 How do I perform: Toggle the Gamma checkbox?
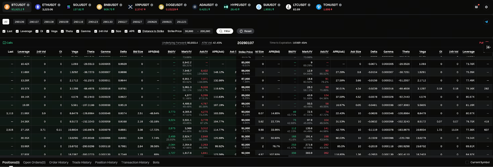click(78, 31)
